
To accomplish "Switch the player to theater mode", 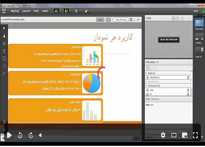I will tap(174, 135).
